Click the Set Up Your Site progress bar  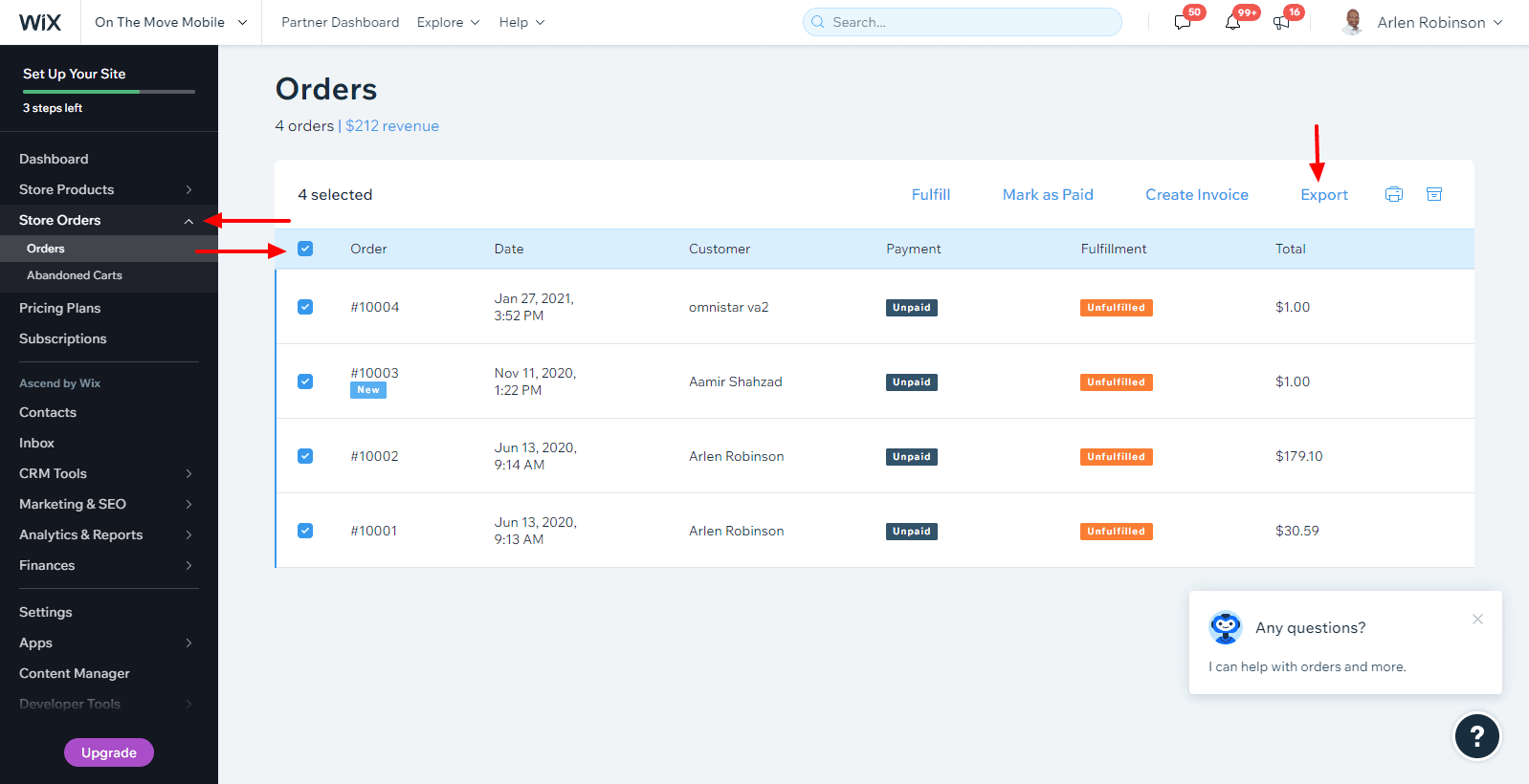[109, 92]
